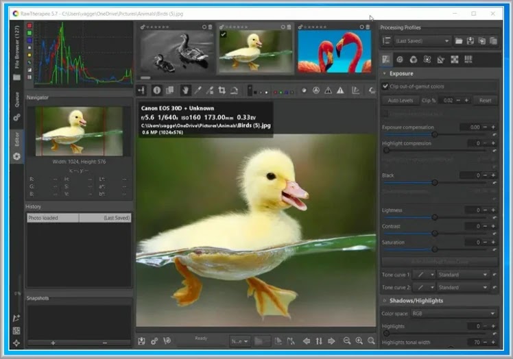Copy processing profile to clipboard icon
The width and height of the screenshot is (513, 359).
pos(482,41)
